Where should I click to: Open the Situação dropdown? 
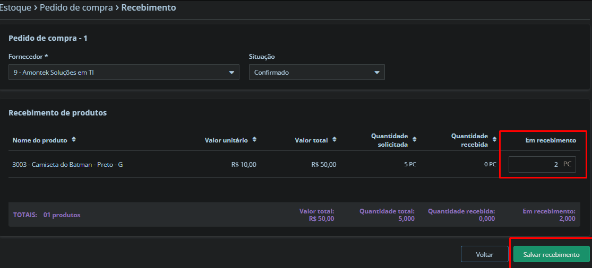click(x=317, y=72)
